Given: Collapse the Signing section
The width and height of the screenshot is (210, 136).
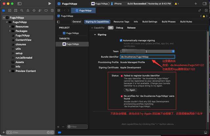Looking at the screenshot, I should pyautogui.click(x=95, y=35).
